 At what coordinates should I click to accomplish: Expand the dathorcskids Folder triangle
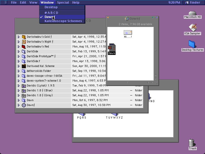coord(19,71)
